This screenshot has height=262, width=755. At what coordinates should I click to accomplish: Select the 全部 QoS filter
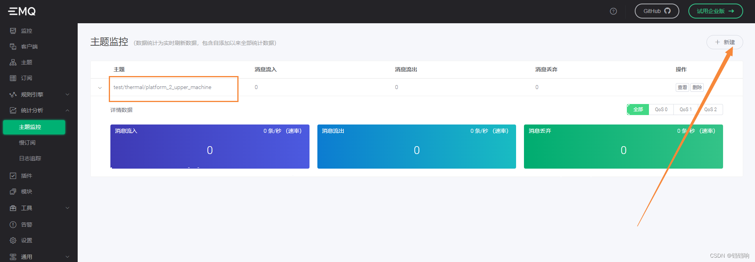pyautogui.click(x=638, y=110)
